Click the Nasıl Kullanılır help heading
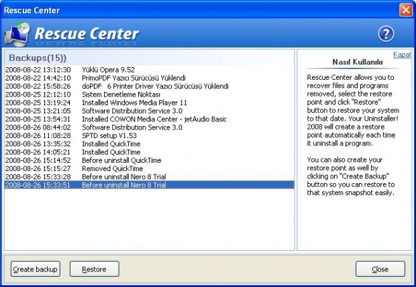The width and height of the screenshot is (416, 287). point(358,62)
